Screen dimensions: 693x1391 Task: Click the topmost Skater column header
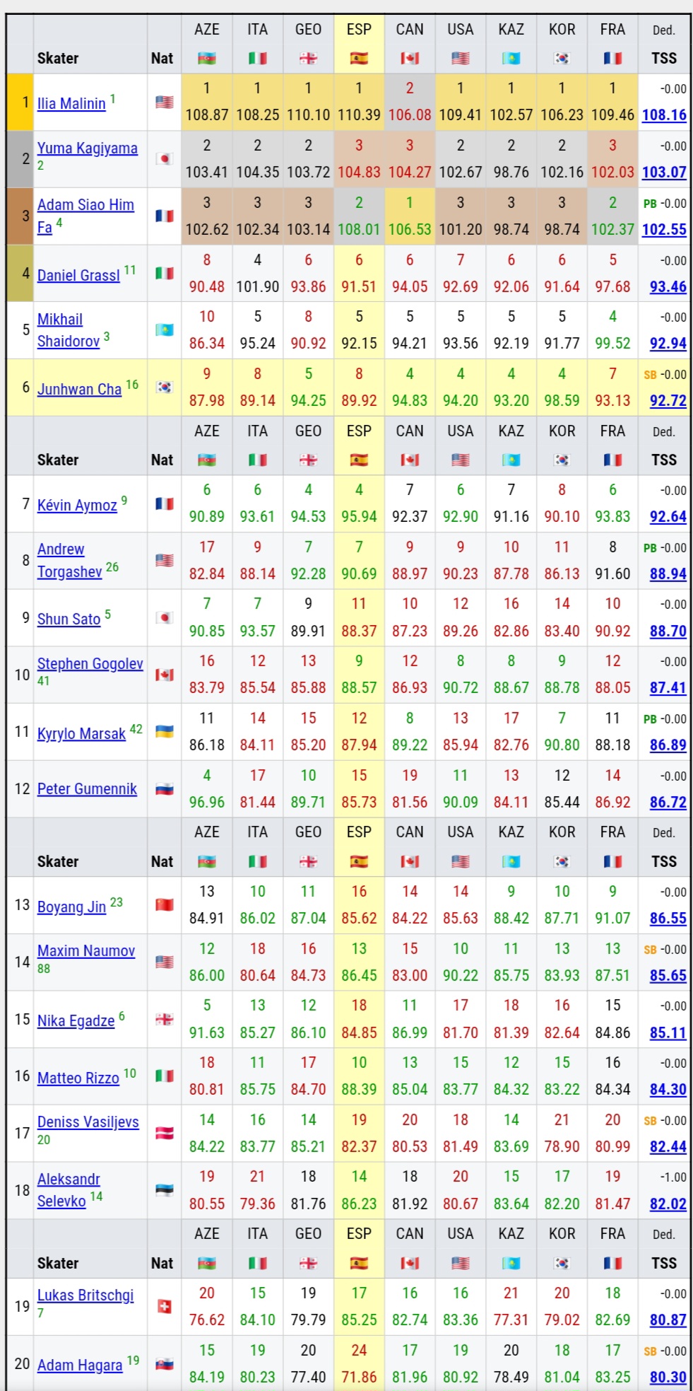[58, 59]
